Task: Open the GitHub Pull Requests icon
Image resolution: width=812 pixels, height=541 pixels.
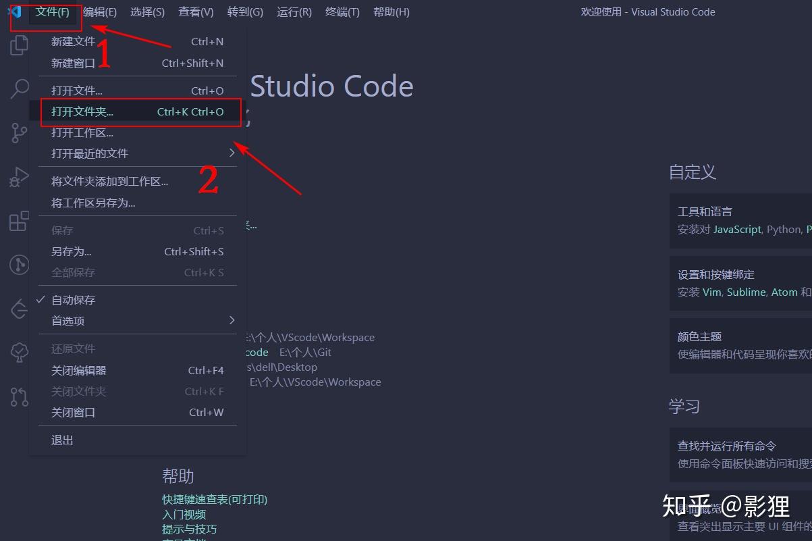Action: click(x=18, y=396)
